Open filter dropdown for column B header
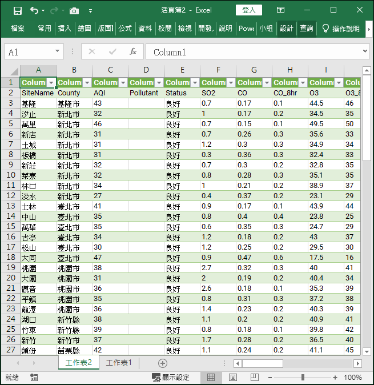 tap(87, 83)
